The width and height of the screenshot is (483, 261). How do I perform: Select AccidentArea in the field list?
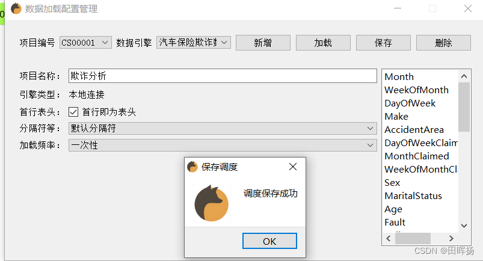pyautogui.click(x=414, y=130)
